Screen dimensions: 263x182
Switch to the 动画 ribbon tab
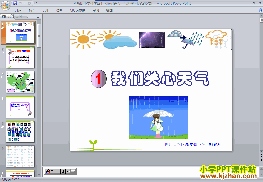(x=59, y=10)
